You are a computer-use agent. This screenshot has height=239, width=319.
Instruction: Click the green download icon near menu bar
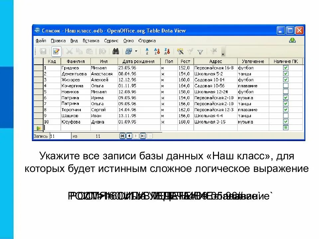292,40
